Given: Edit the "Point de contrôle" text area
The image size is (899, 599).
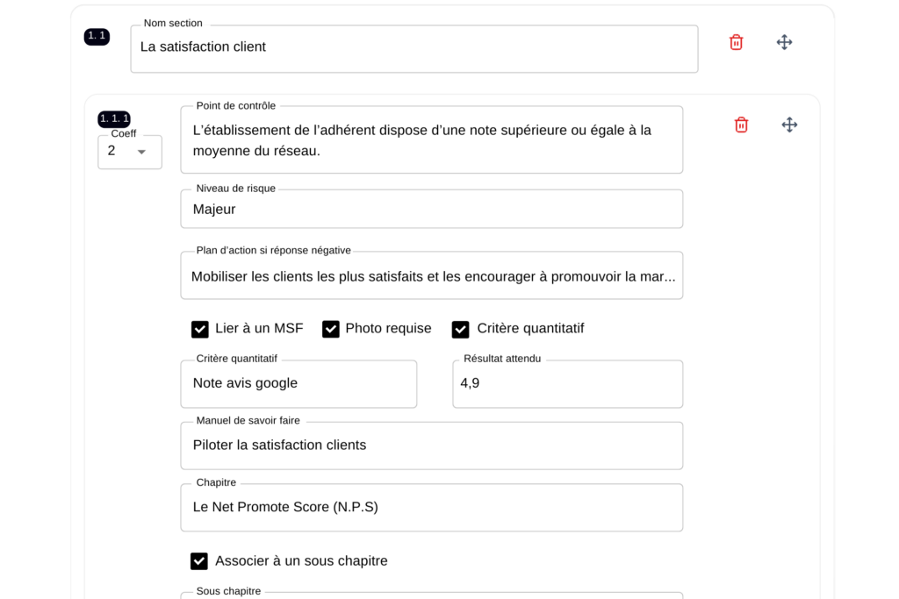Looking at the screenshot, I should pyautogui.click(x=431, y=140).
